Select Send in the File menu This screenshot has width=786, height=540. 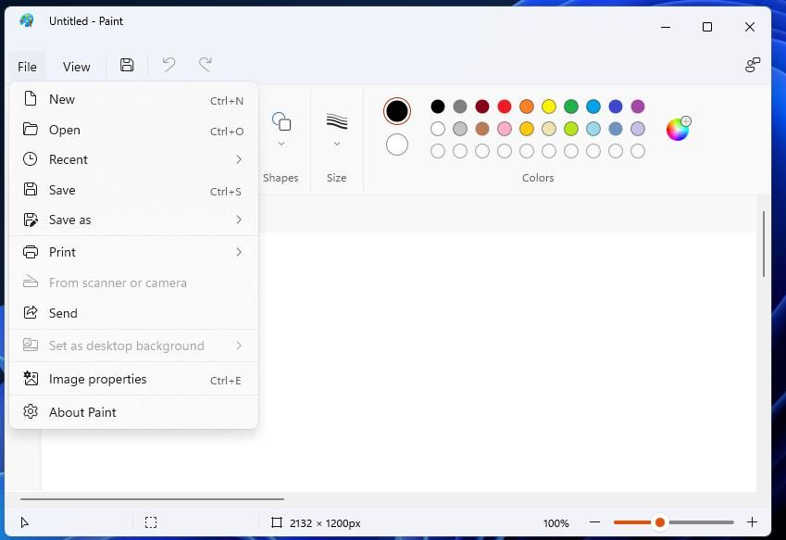[134, 313]
